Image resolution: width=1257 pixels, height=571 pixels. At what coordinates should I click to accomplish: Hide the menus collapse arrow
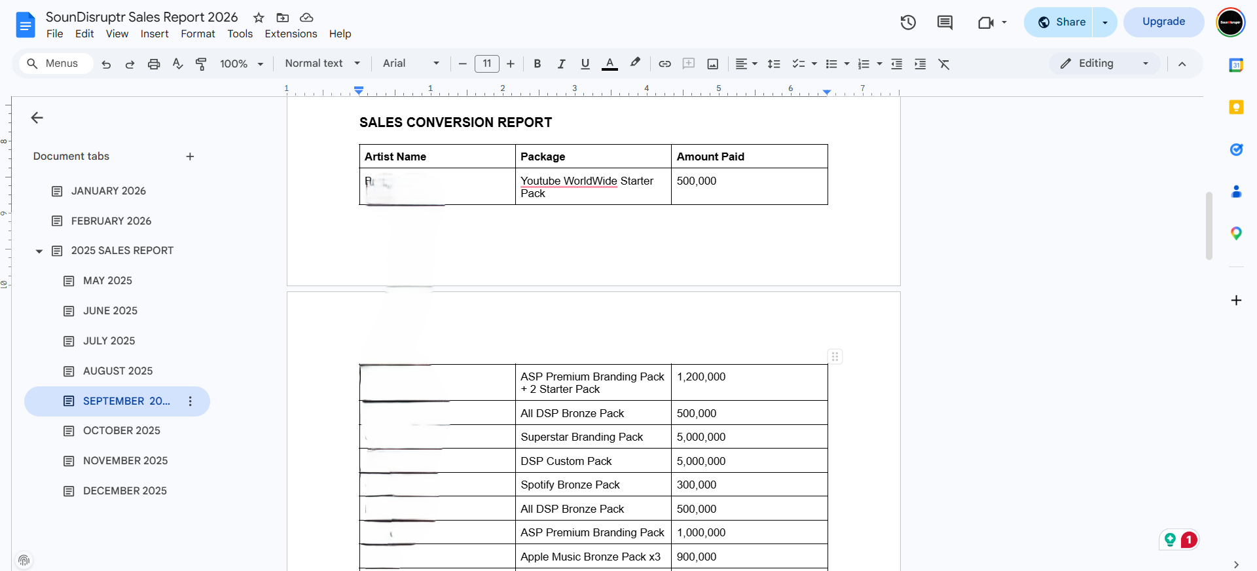1182,64
